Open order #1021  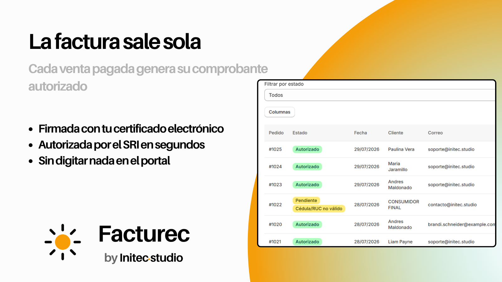tap(275, 242)
